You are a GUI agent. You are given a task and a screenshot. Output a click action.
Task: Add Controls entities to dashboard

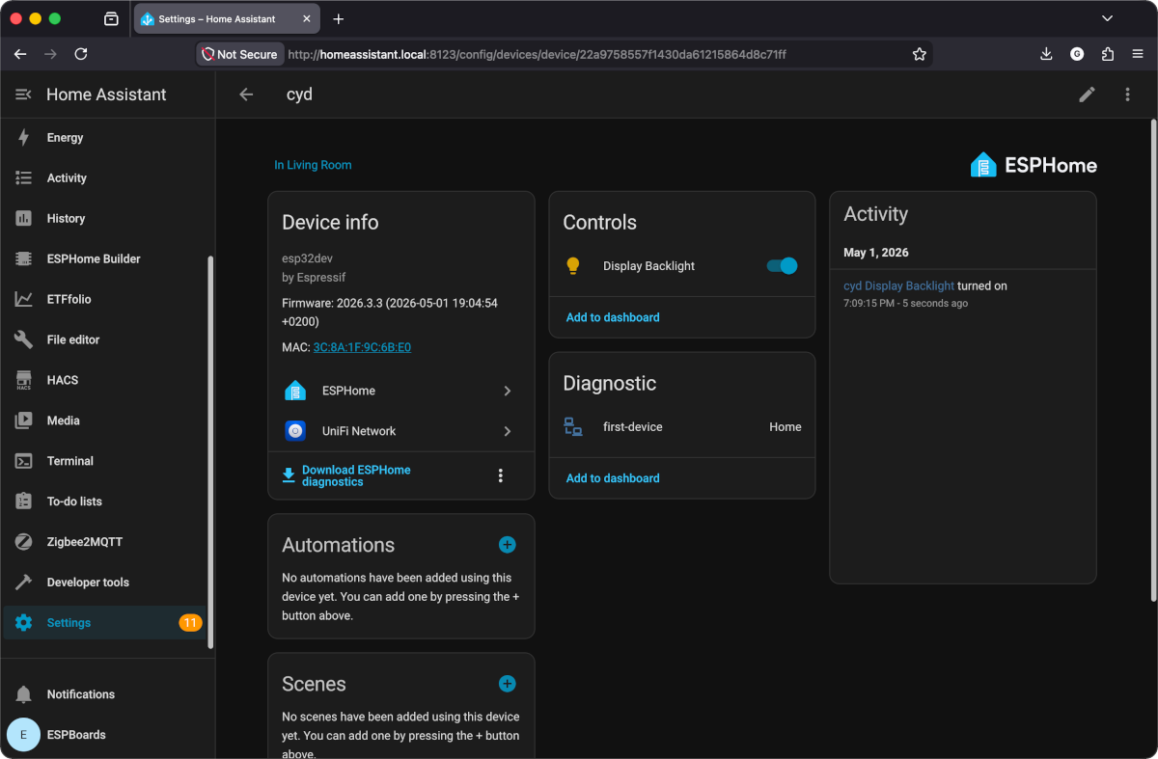(x=613, y=317)
